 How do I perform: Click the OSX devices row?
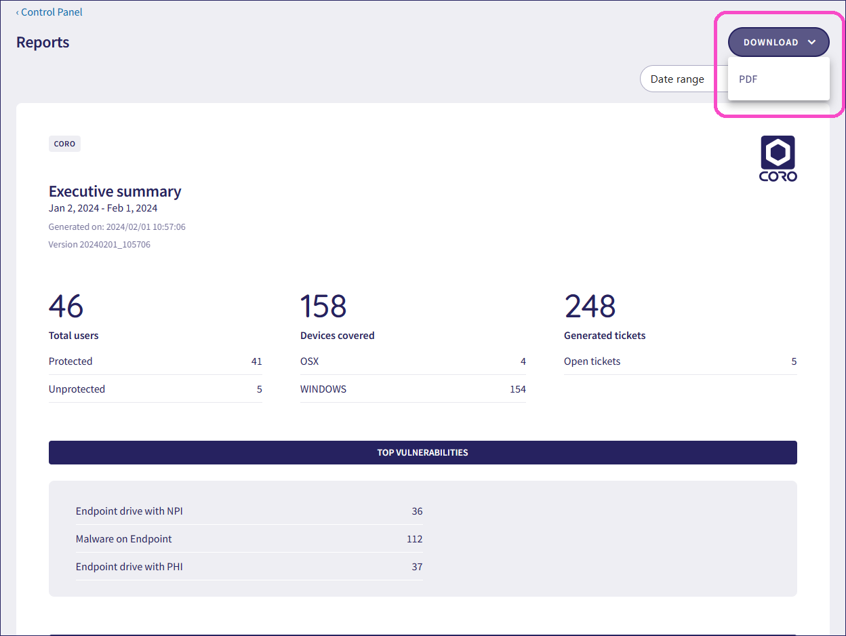tap(413, 361)
